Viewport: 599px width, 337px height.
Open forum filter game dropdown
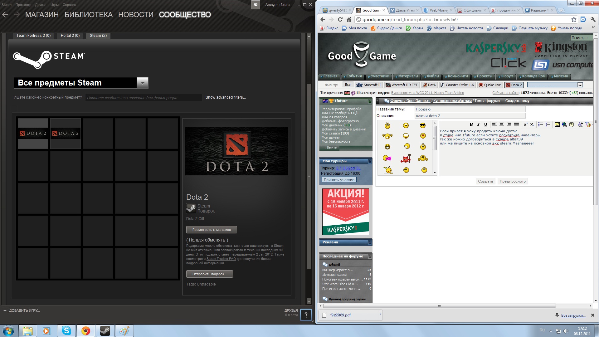(x=555, y=85)
